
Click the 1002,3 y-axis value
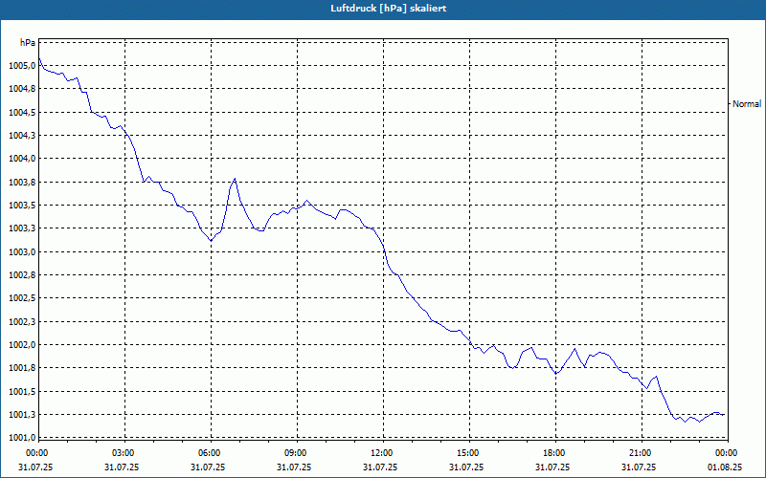coord(22,321)
